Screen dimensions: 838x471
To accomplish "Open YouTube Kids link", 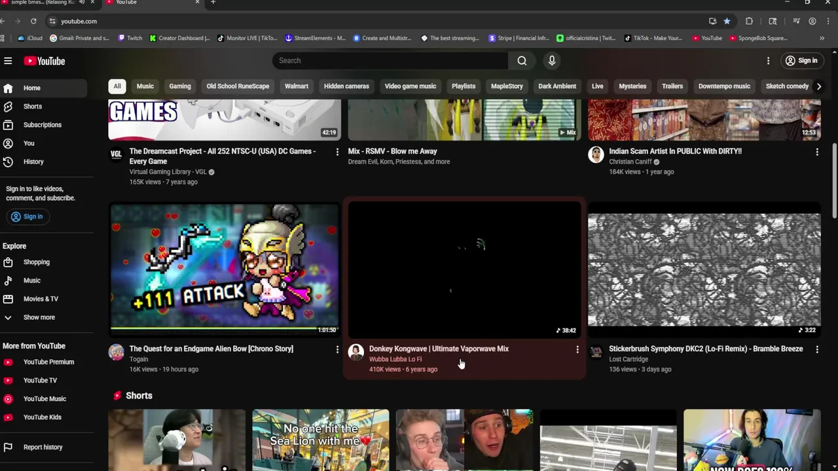I will click(x=43, y=417).
